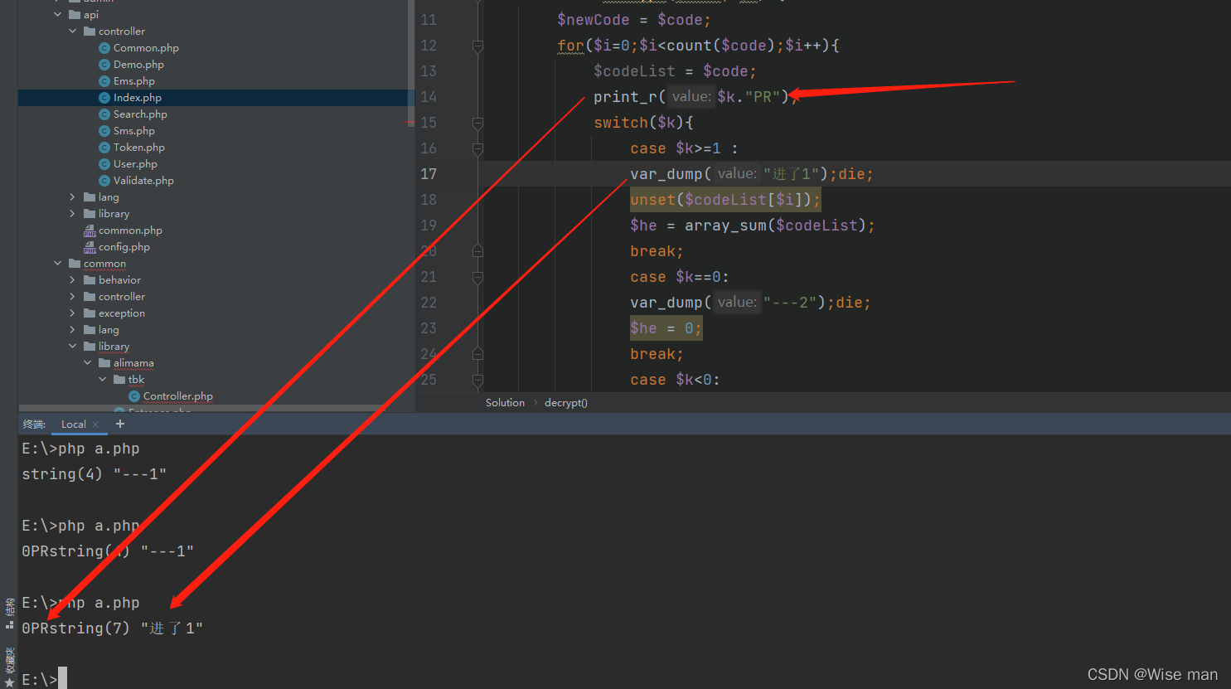Toggle code fold marker on line 16
Screen dimensions: 1231x689
pyautogui.click(x=477, y=149)
